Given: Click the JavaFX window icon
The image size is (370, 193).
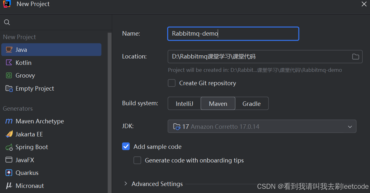Looking at the screenshot, I should [x=9, y=160].
